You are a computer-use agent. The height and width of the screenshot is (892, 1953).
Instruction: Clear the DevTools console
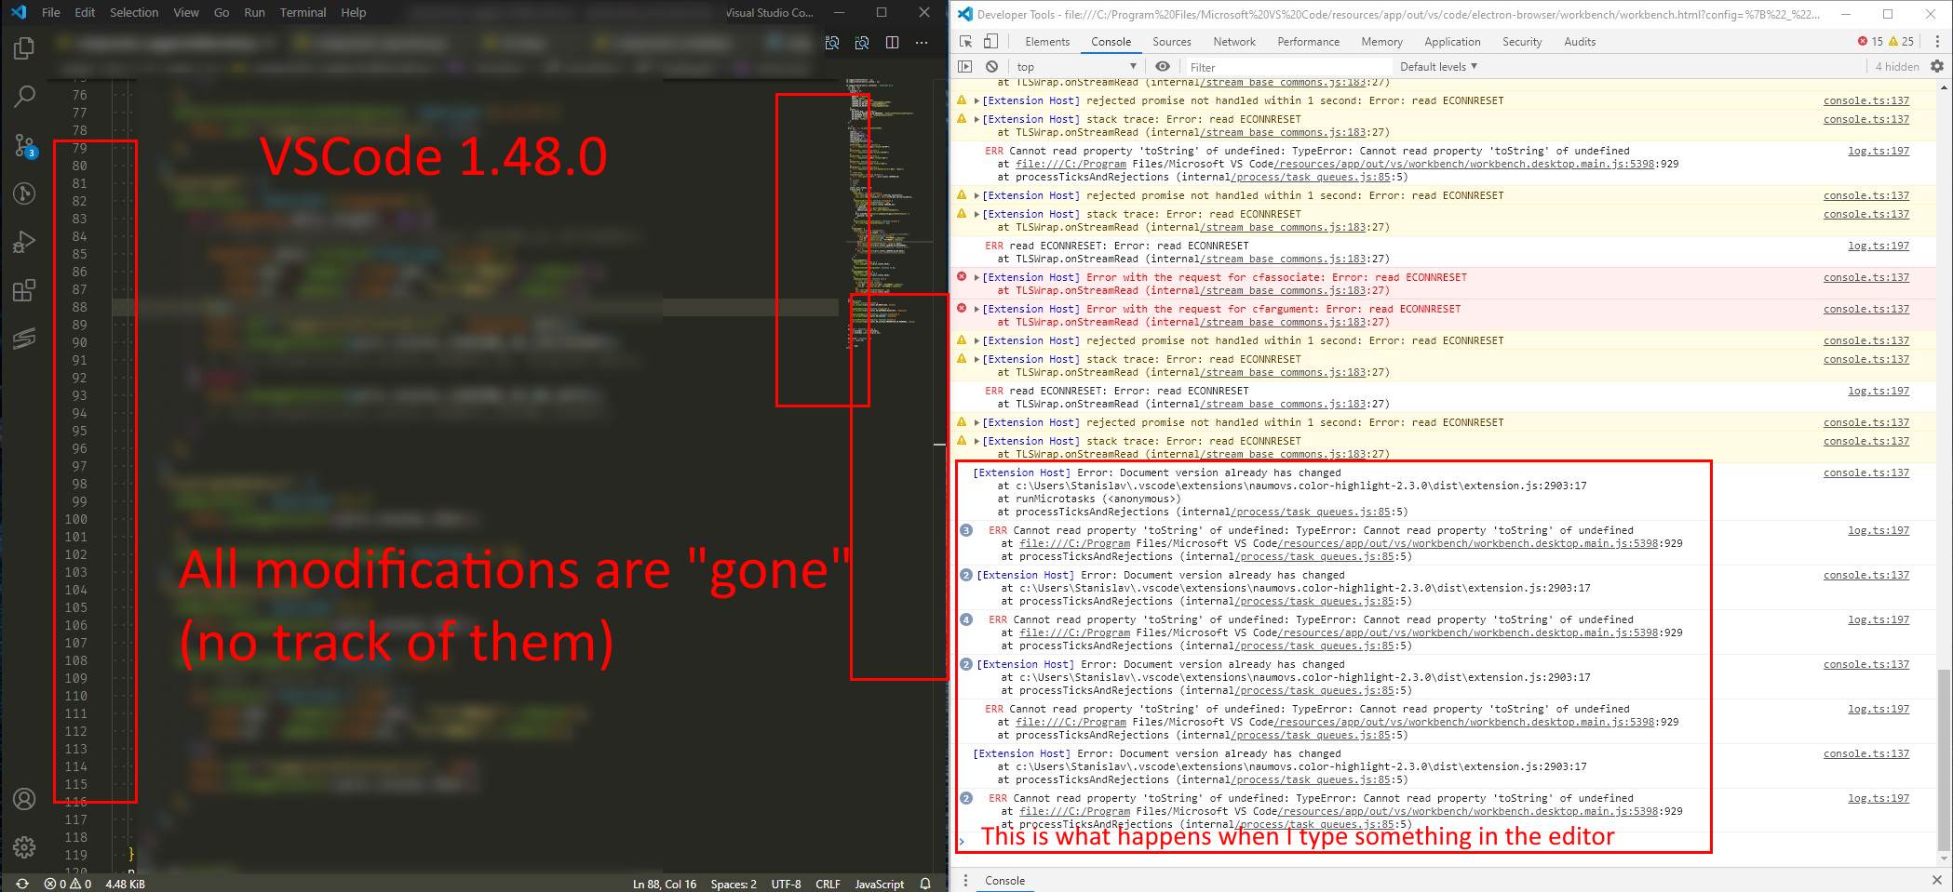(x=991, y=66)
